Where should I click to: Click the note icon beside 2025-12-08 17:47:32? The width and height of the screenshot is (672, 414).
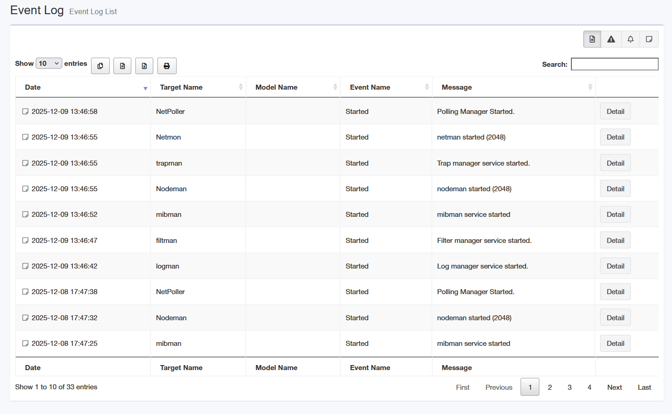click(26, 317)
